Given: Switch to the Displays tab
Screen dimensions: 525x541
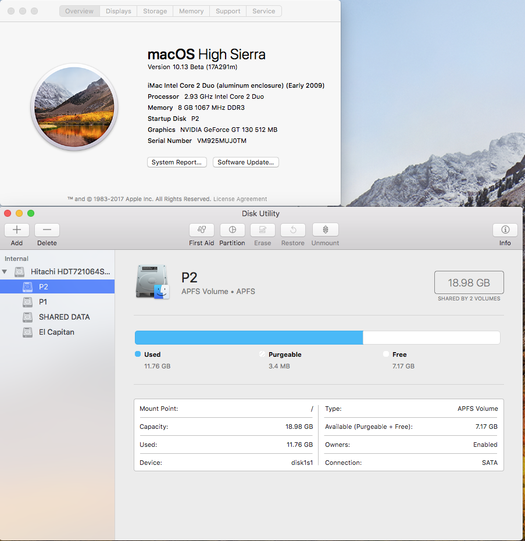Looking at the screenshot, I should click(119, 11).
